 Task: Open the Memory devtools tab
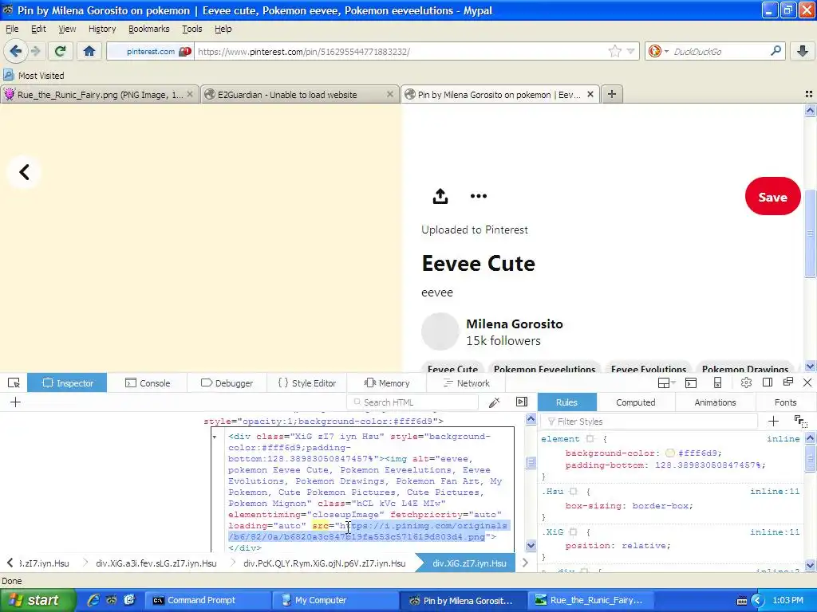[387, 383]
